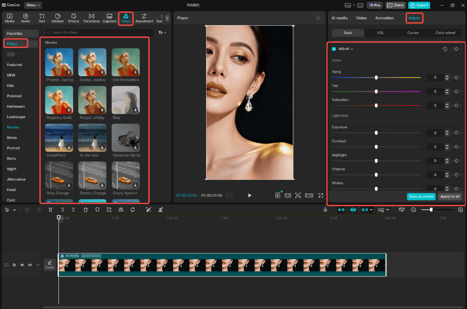Click the Mirror flip icon in timeline toolbar
This screenshot has height=309, width=467.
tap(121, 210)
